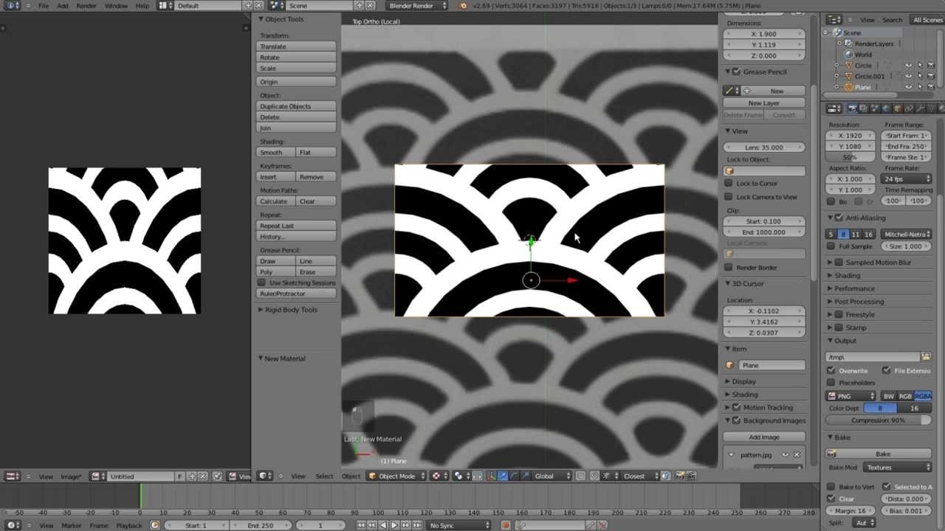Click the UV/Image Editor type icon bottom left
Image resolution: width=945 pixels, height=531 pixels.
click(11, 476)
